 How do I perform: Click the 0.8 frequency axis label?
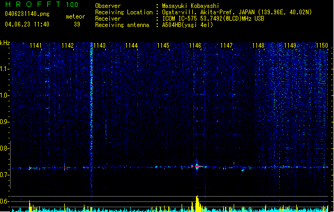[4, 148]
